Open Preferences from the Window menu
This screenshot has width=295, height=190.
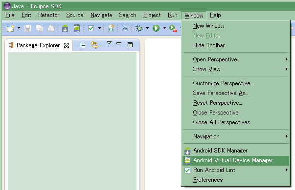236,180
